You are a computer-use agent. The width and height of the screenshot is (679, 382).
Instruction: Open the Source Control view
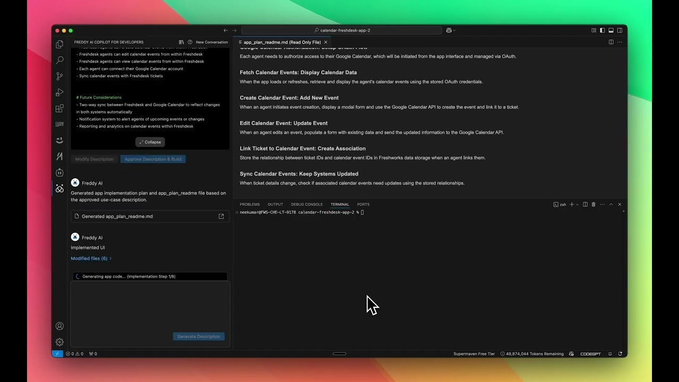[x=59, y=76]
